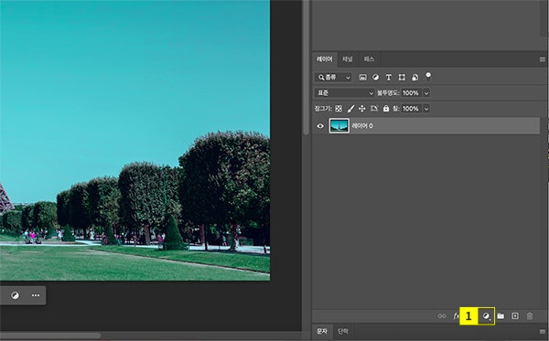Toggle the layer filter on/off switch
The width and height of the screenshot is (549, 341).
click(x=428, y=77)
